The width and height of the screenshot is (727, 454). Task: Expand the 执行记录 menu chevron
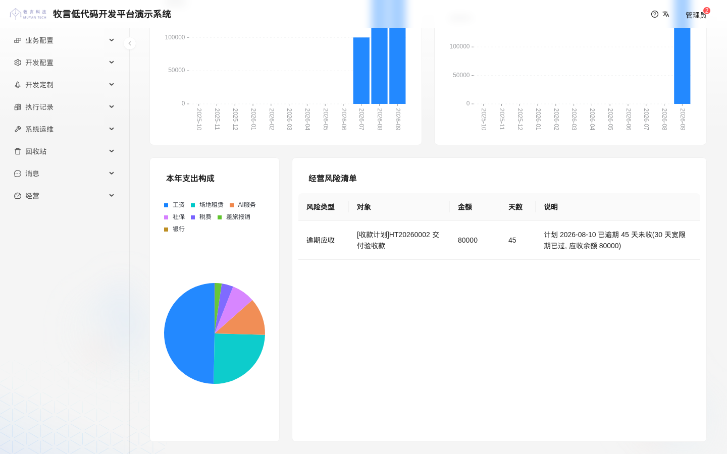112,107
